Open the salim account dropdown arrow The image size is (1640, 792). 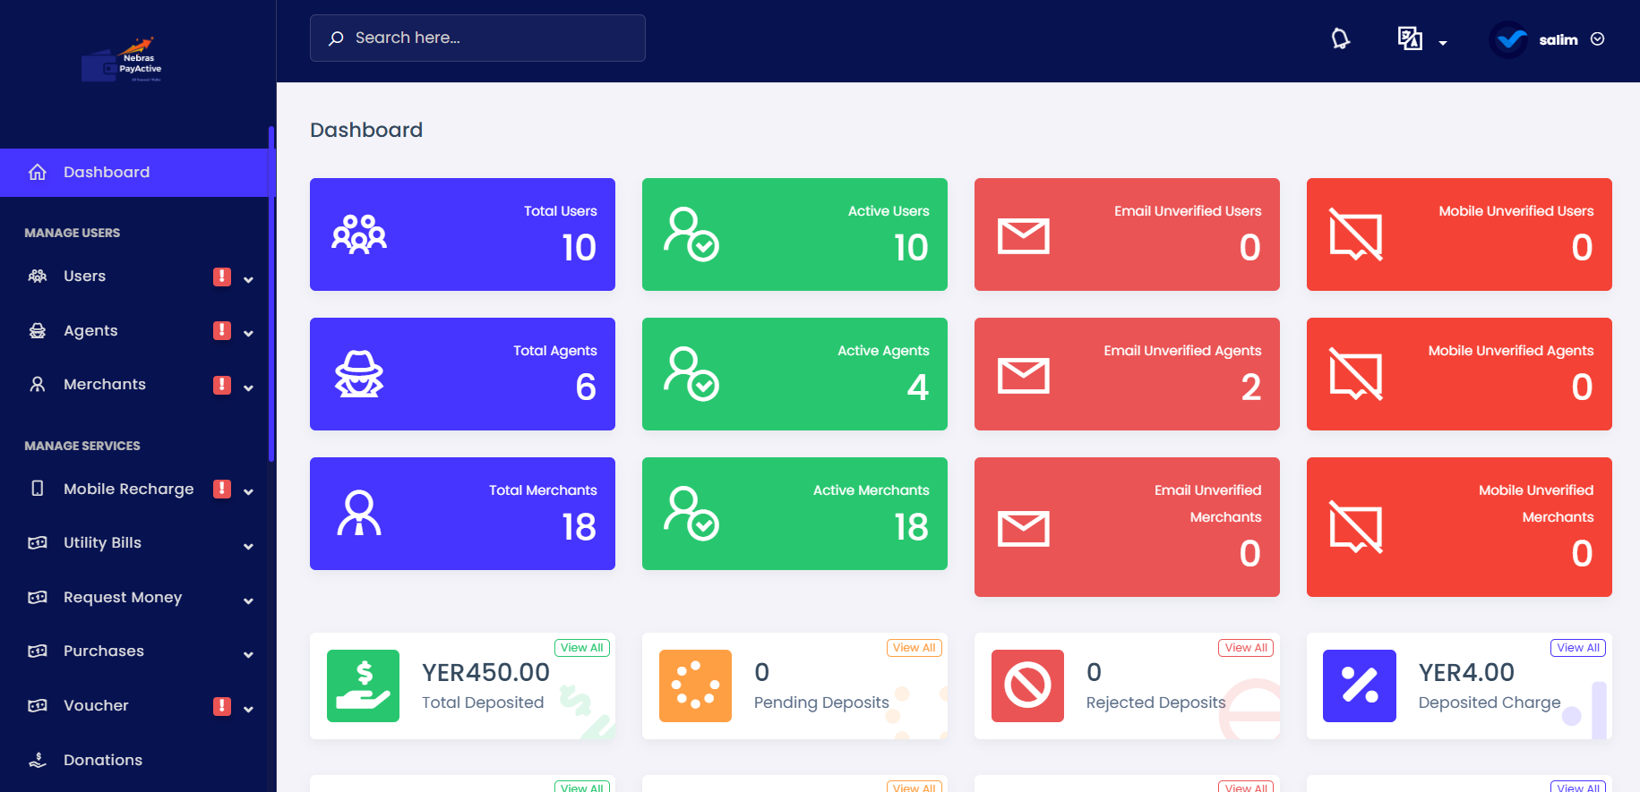coord(1597,39)
